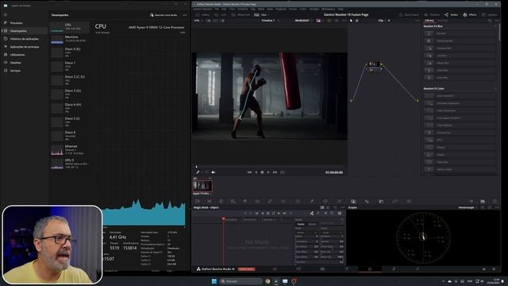Collapse the Resolve FX Color category
Screen dimensions: 508x286
click(x=495, y=88)
